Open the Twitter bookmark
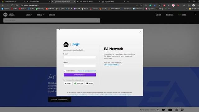This screenshot has height=112, width=199. (x=31, y=9)
